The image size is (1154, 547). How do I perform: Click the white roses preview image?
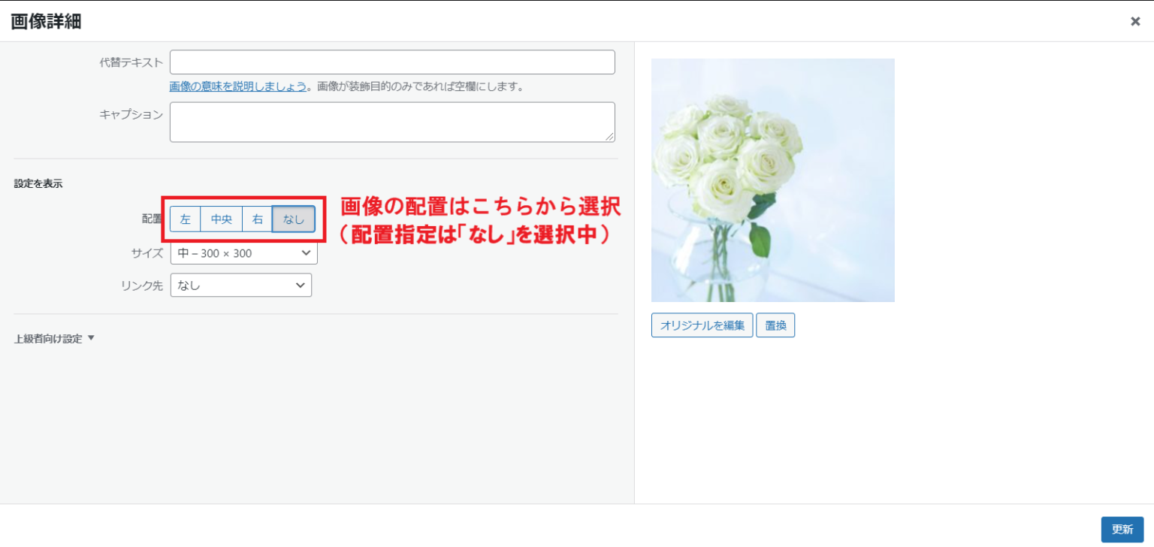(x=772, y=180)
